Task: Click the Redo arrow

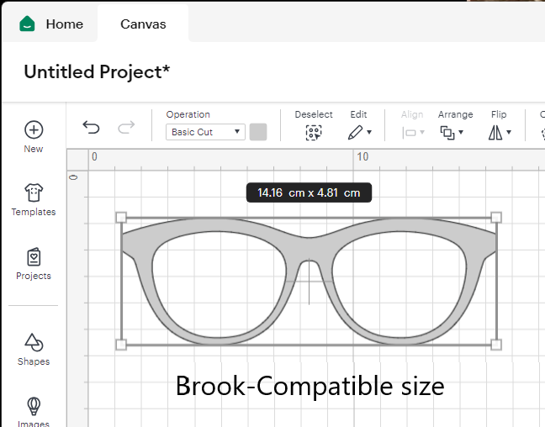Action: click(x=126, y=127)
